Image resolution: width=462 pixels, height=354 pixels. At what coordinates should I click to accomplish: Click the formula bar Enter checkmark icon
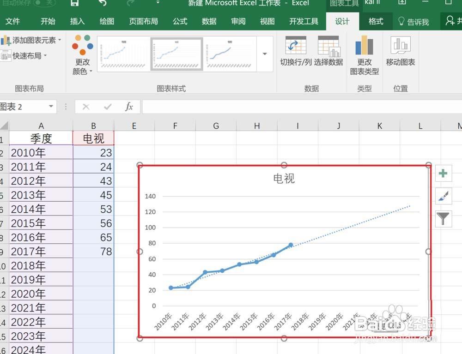pyautogui.click(x=108, y=107)
